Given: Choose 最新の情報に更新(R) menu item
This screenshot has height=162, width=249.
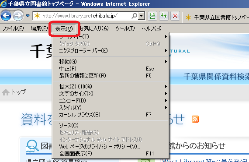Looking at the screenshot, I should coord(111,76).
